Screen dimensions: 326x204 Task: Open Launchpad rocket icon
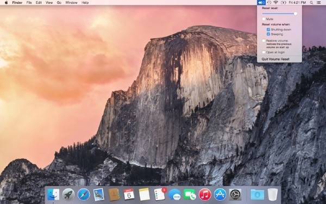point(68,195)
